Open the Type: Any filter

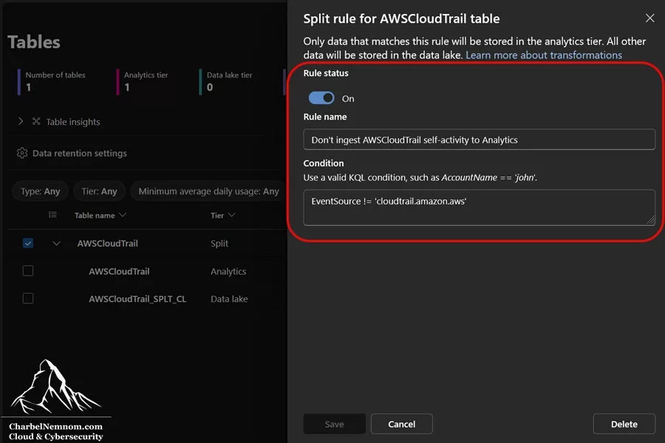[41, 191]
